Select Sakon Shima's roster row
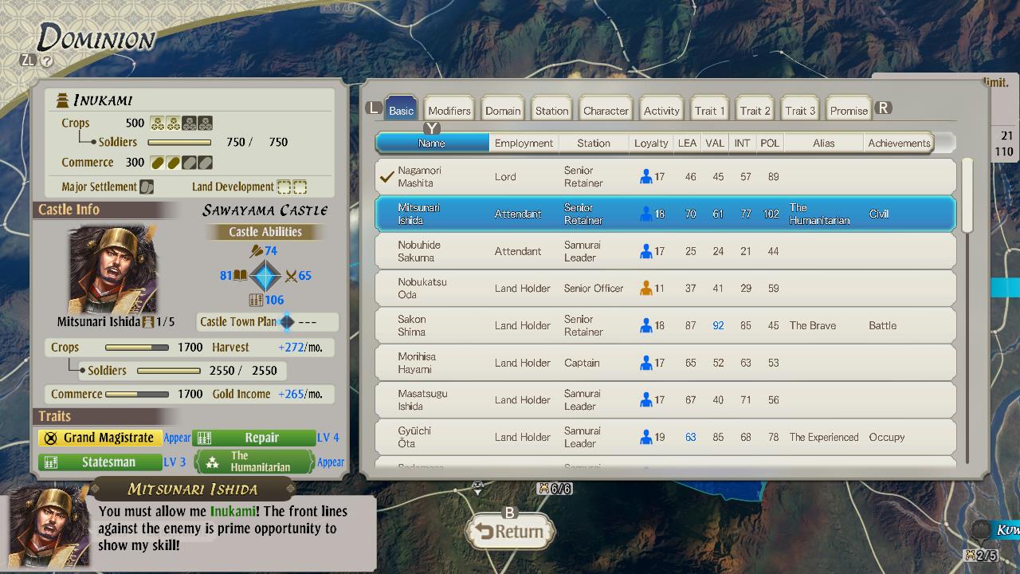The height and width of the screenshot is (574, 1020). point(558,325)
